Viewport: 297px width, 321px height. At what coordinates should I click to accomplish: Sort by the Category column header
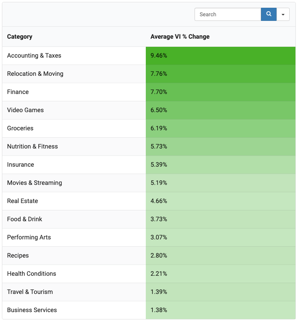coord(20,37)
